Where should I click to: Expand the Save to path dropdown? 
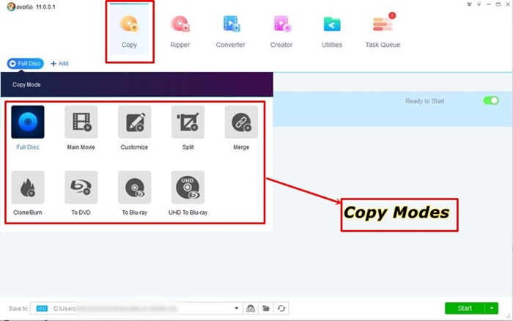[236, 309]
